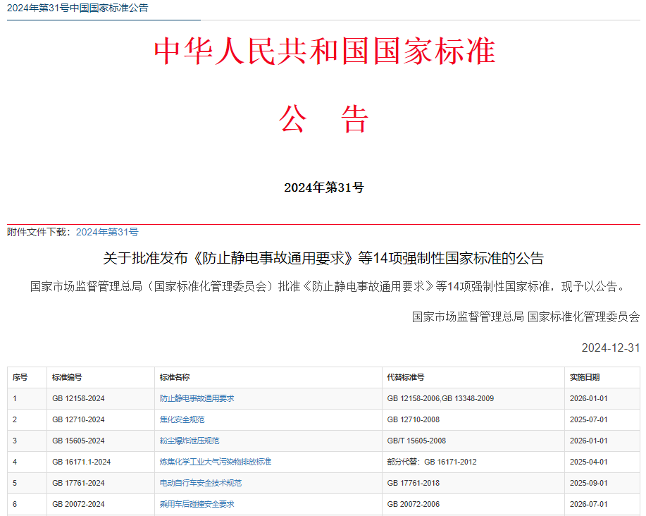
Task: Click the 2025-04-01 implementation date cell
Action: pos(589,462)
